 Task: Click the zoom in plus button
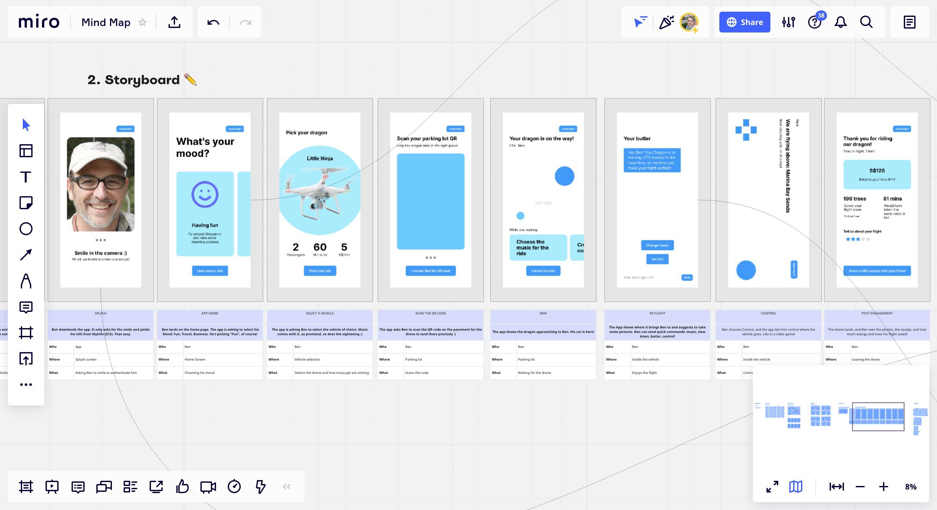click(884, 487)
